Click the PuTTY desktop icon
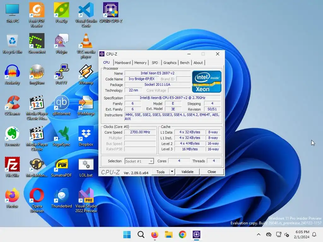323x242 pixels. coord(62,75)
